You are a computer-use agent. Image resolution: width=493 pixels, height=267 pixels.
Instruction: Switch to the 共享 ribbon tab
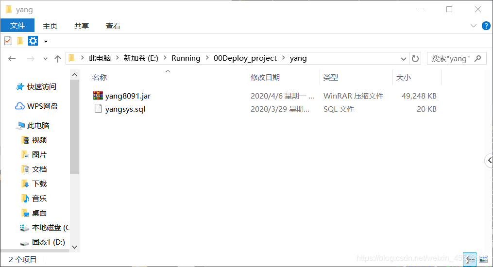pyautogui.click(x=82, y=26)
